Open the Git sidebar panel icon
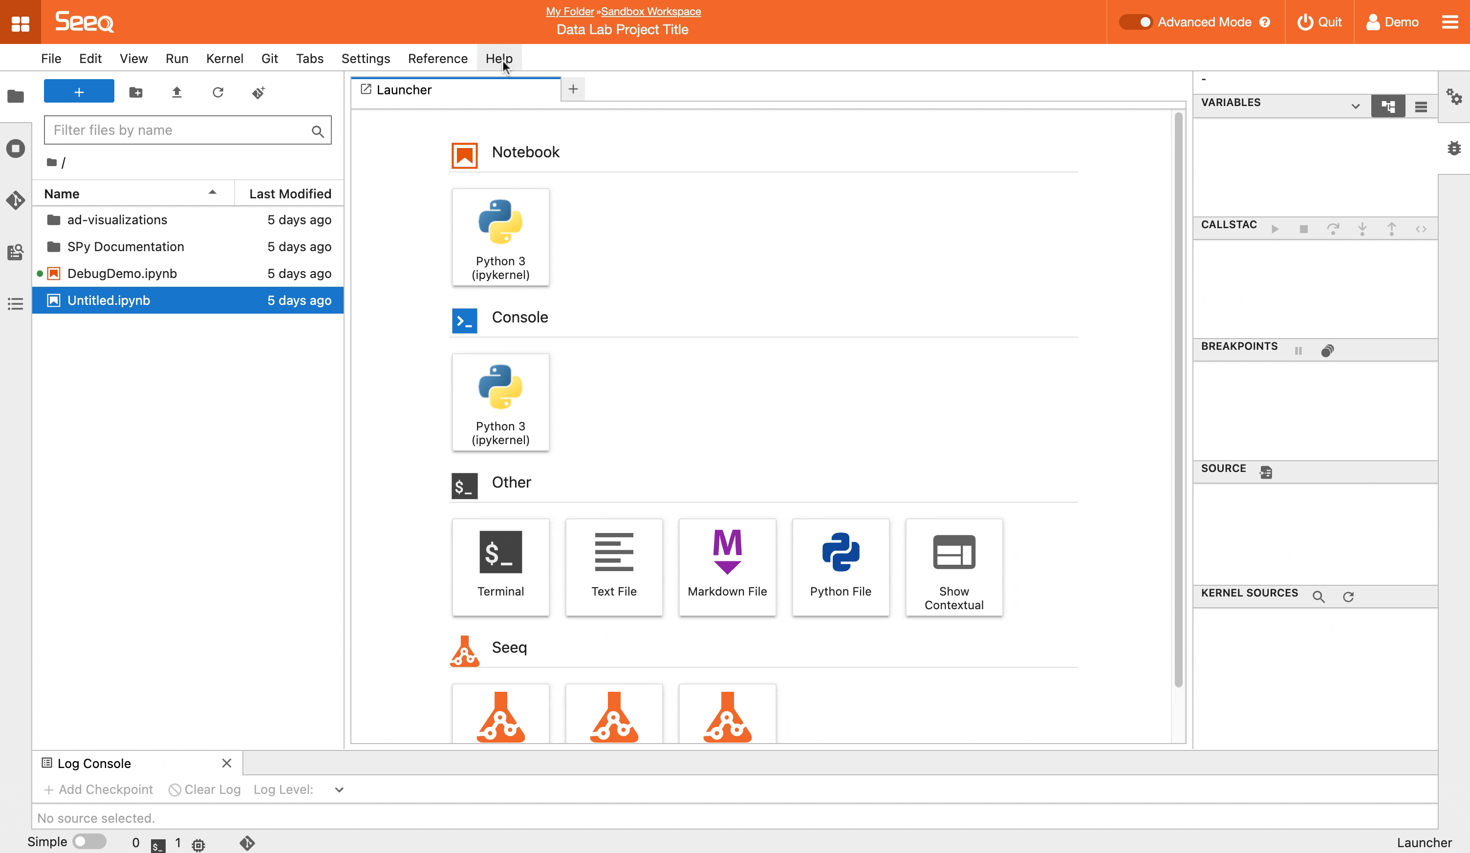The height and width of the screenshot is (853, 1470). click(16, 200)
